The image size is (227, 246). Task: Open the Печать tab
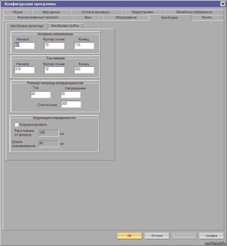click(x=207, y=17)
